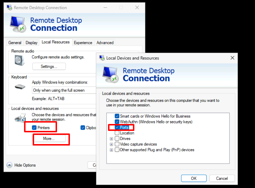Screen dimensions: 255x188
Task: Close the Remote Desktop Connection window
Action: 137,7
